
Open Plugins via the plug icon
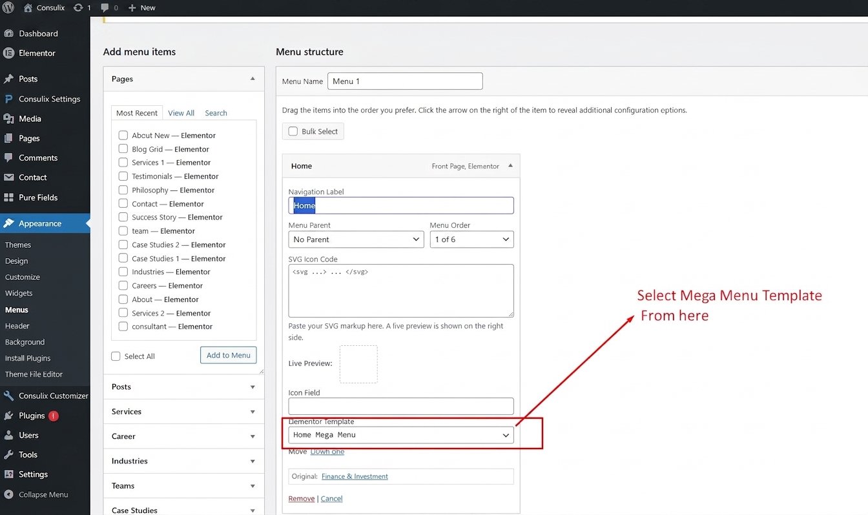pyautogui.click(x=8, y=416)
